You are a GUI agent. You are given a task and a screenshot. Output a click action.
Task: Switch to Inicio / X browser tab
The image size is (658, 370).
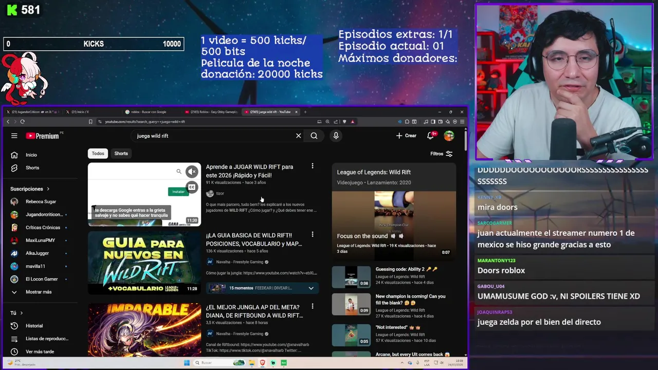[x=92, y=112]
